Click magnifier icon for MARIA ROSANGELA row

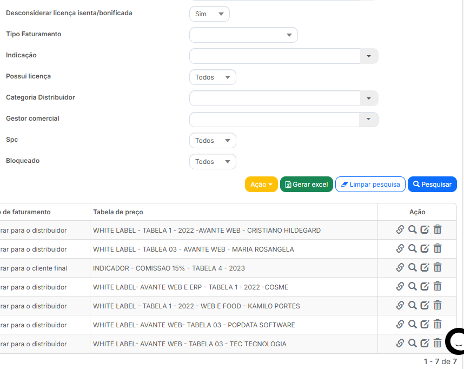[x=412, y=248]
